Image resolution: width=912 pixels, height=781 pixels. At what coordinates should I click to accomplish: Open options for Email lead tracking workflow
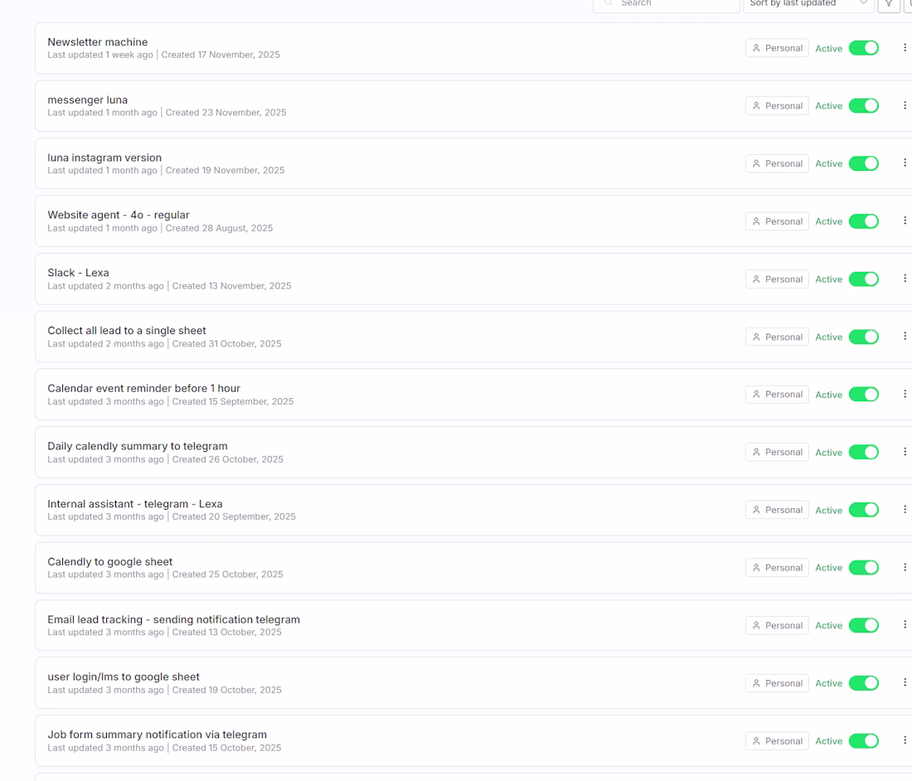[x=905, y=624]
